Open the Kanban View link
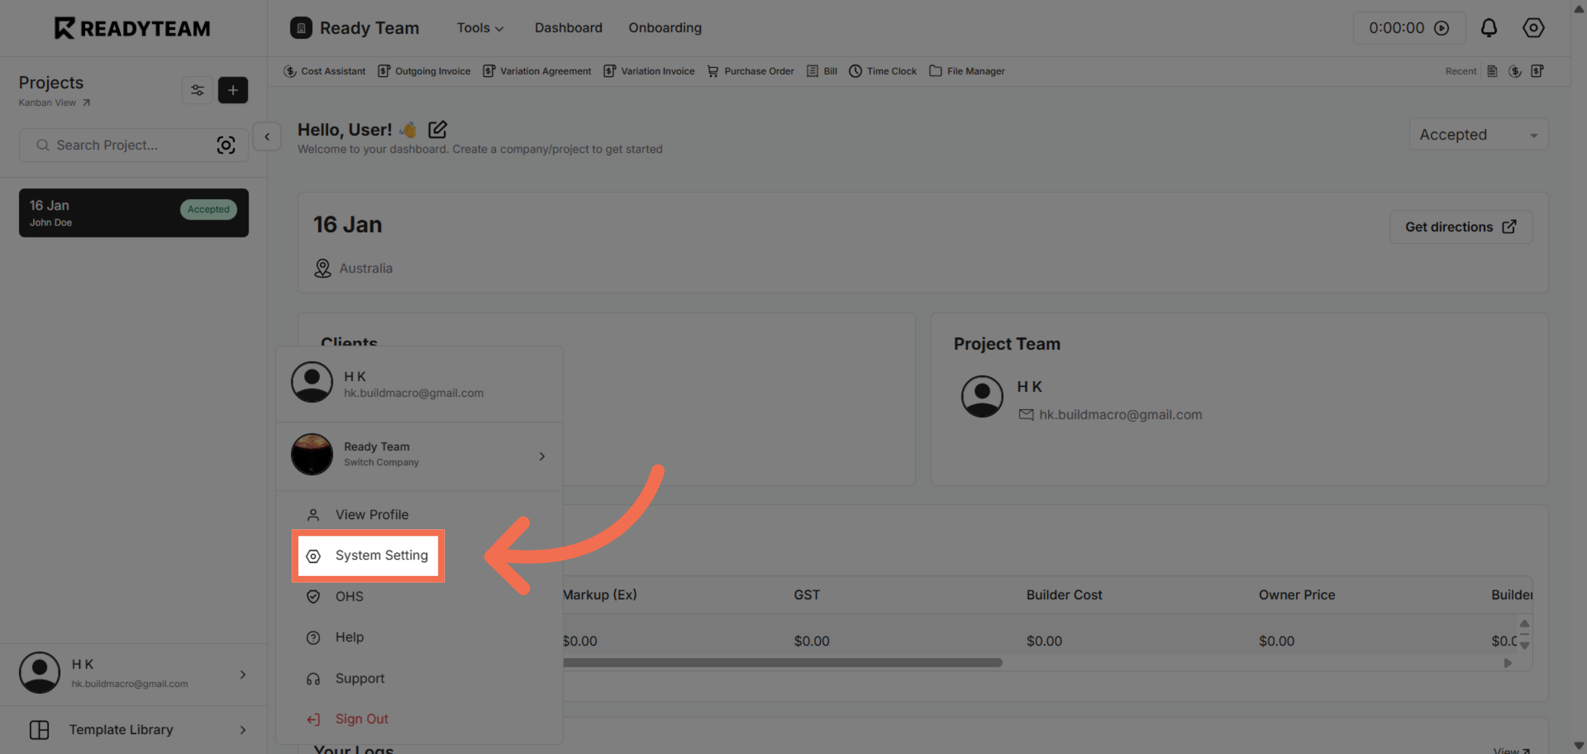The height and width of the screenshot is (754, 1587). [x=47, y=103]
